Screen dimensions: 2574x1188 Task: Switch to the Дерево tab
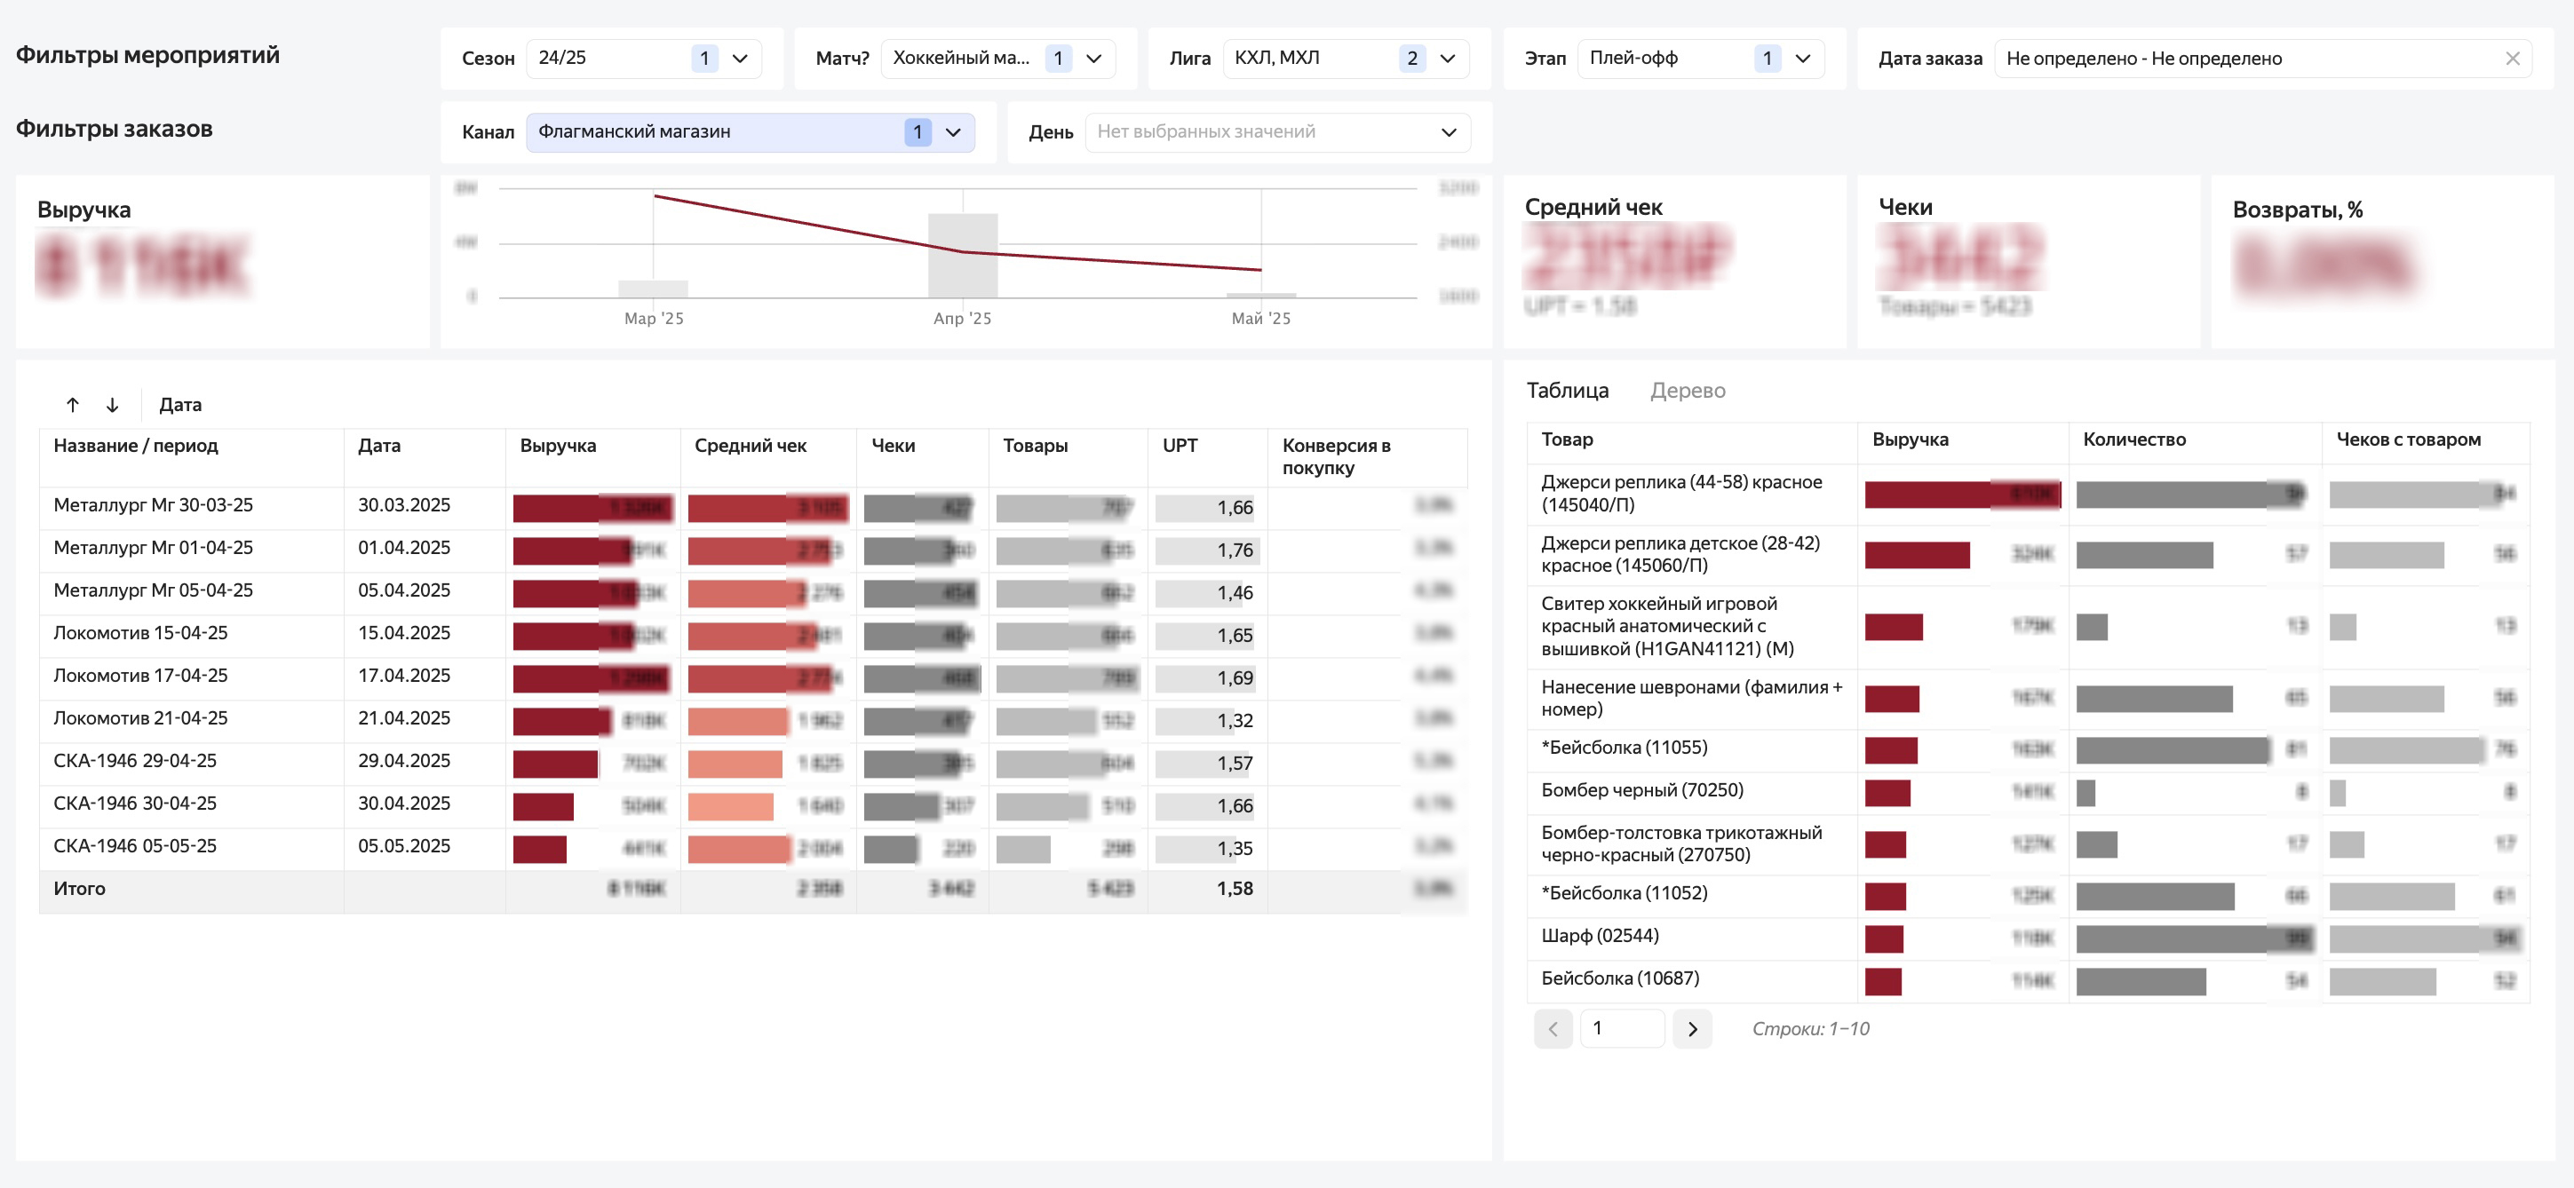click(1687, 391)
